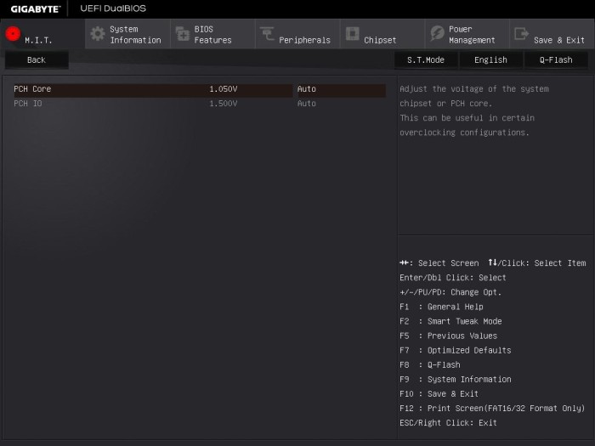
Task: Click the F2 Smart Tweak Mode line
Action: pos(450,321)
